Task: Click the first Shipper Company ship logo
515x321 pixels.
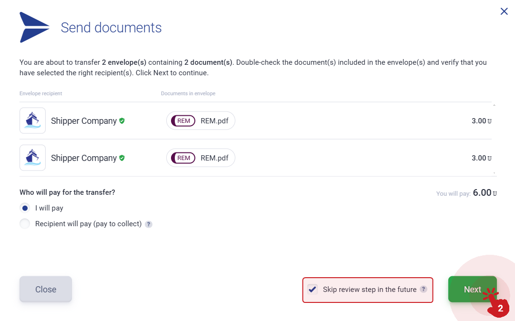Action: [x=32, y=120]
